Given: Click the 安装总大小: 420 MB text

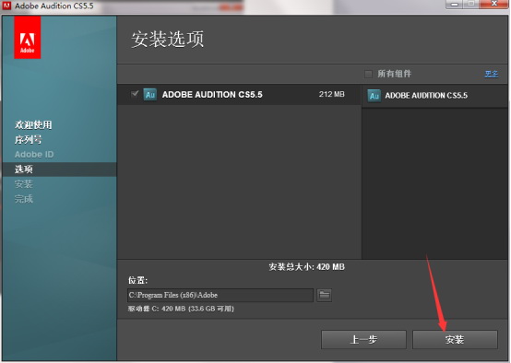Looking at the screenshot, I should (306, 267).
